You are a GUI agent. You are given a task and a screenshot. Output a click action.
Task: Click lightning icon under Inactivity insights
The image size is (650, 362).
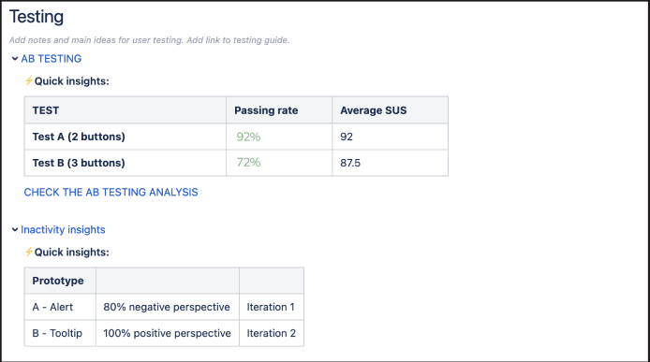click(29, 252)
